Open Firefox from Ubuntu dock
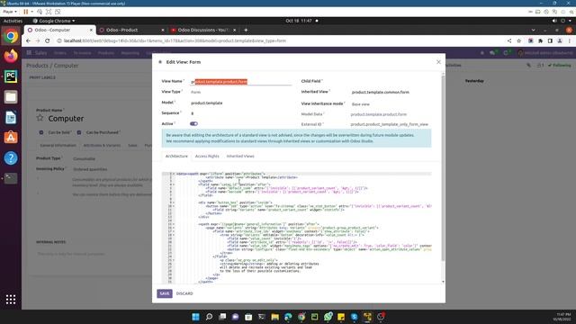The width and height of the screenshot is (576, 324). pos(11,56)
